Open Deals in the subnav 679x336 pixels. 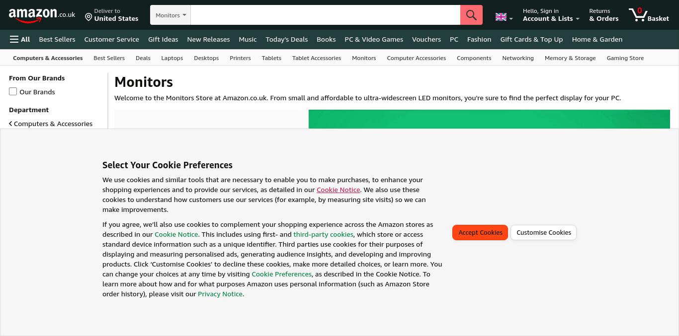click(x=143, y=58)
